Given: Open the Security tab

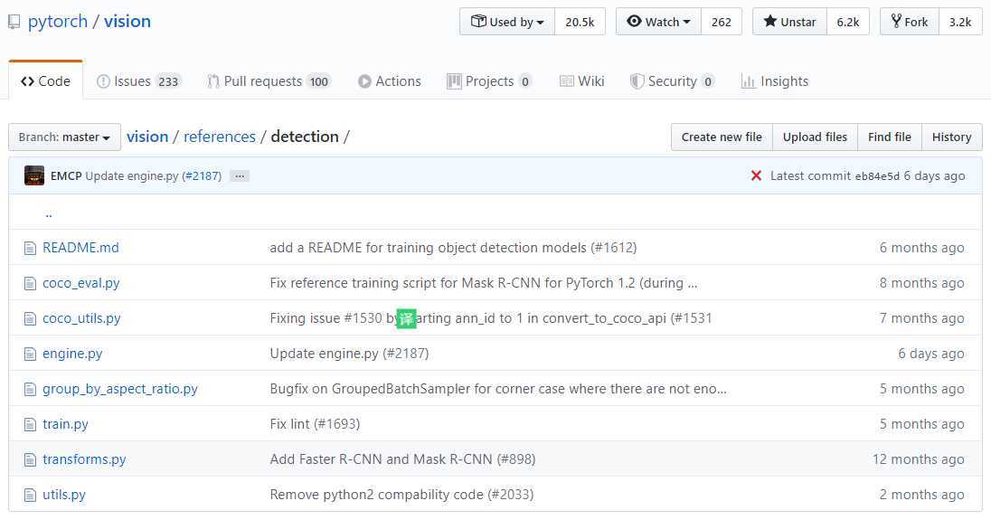Looking at the screenshot, I should click(x=673, y=81).
